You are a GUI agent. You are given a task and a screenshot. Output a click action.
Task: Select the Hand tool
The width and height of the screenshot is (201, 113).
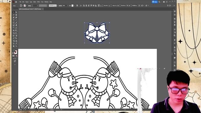14,46
